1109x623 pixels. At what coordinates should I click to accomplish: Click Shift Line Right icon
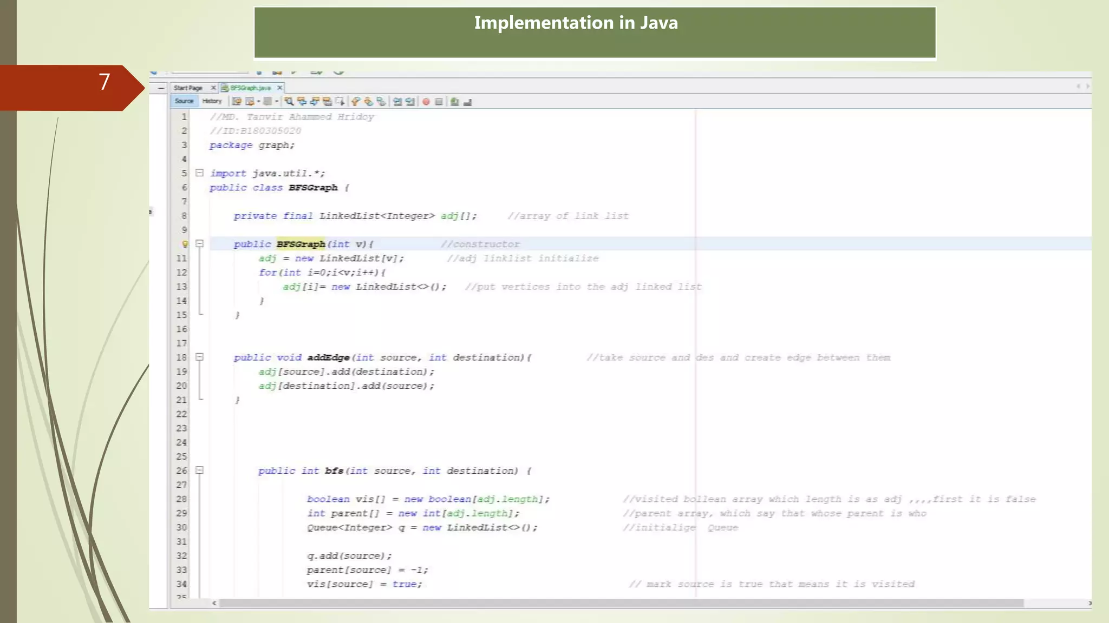tap(410, 102)
